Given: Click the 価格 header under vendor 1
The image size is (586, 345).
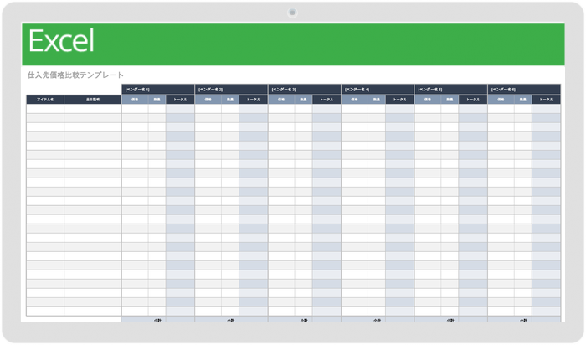Looking at the screenshot, I should (135, 100).
